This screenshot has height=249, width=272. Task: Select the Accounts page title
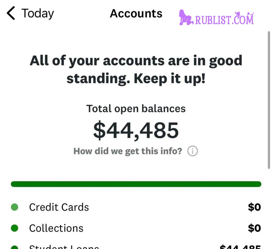pyautogui.click(x=136, y=13)
